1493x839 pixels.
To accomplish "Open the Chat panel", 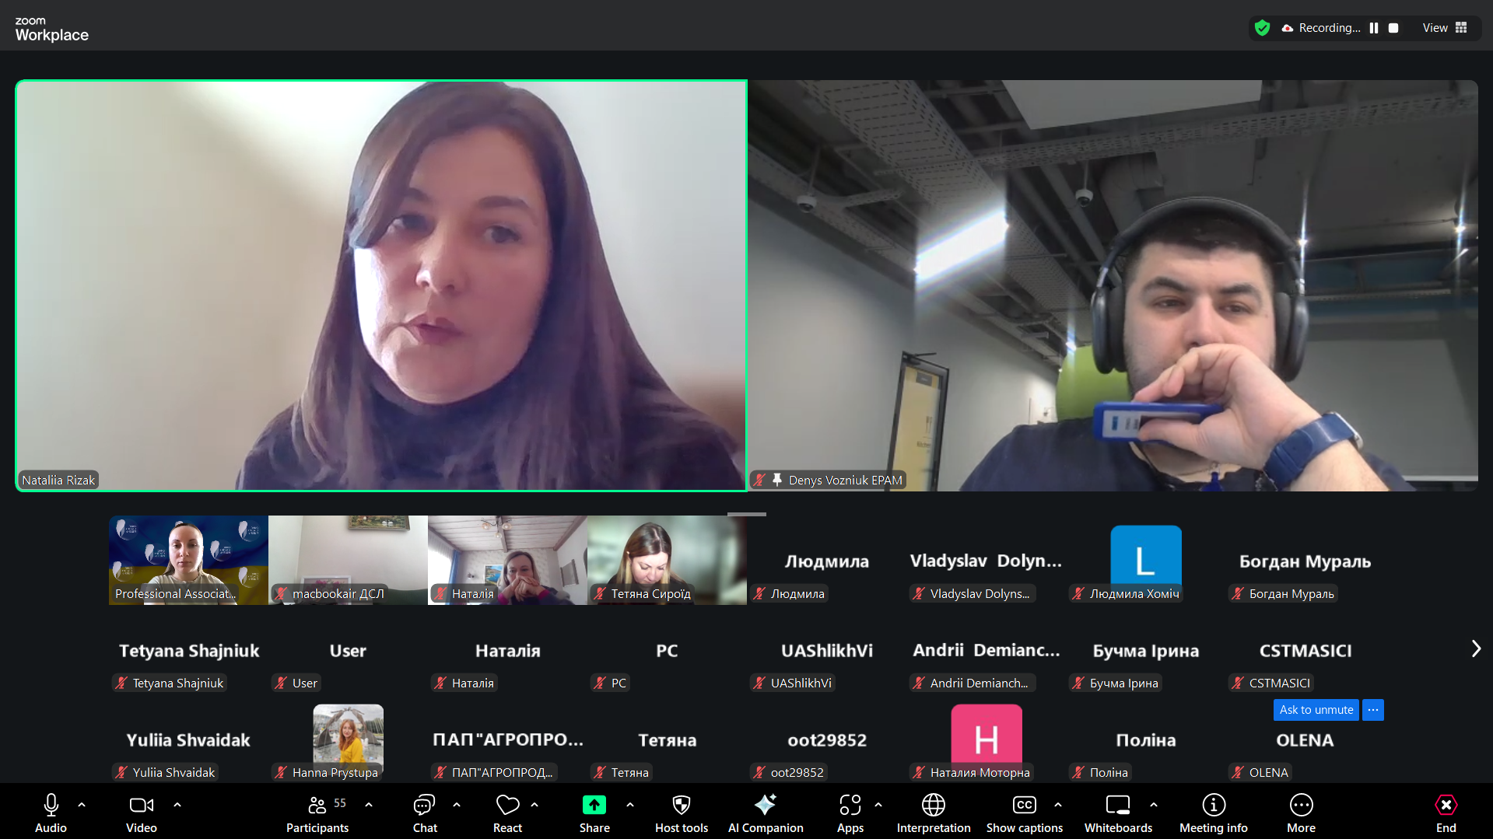I will pyautogui.click(x=425, y=813).
